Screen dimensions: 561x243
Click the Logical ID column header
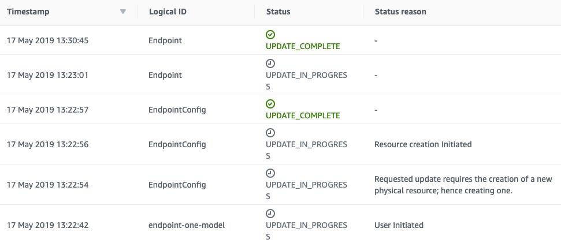[x=168, y=12]
